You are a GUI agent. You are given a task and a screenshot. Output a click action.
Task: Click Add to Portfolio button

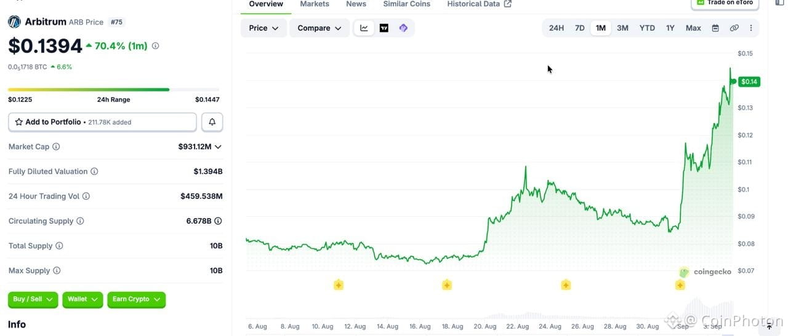pos(102,122)
